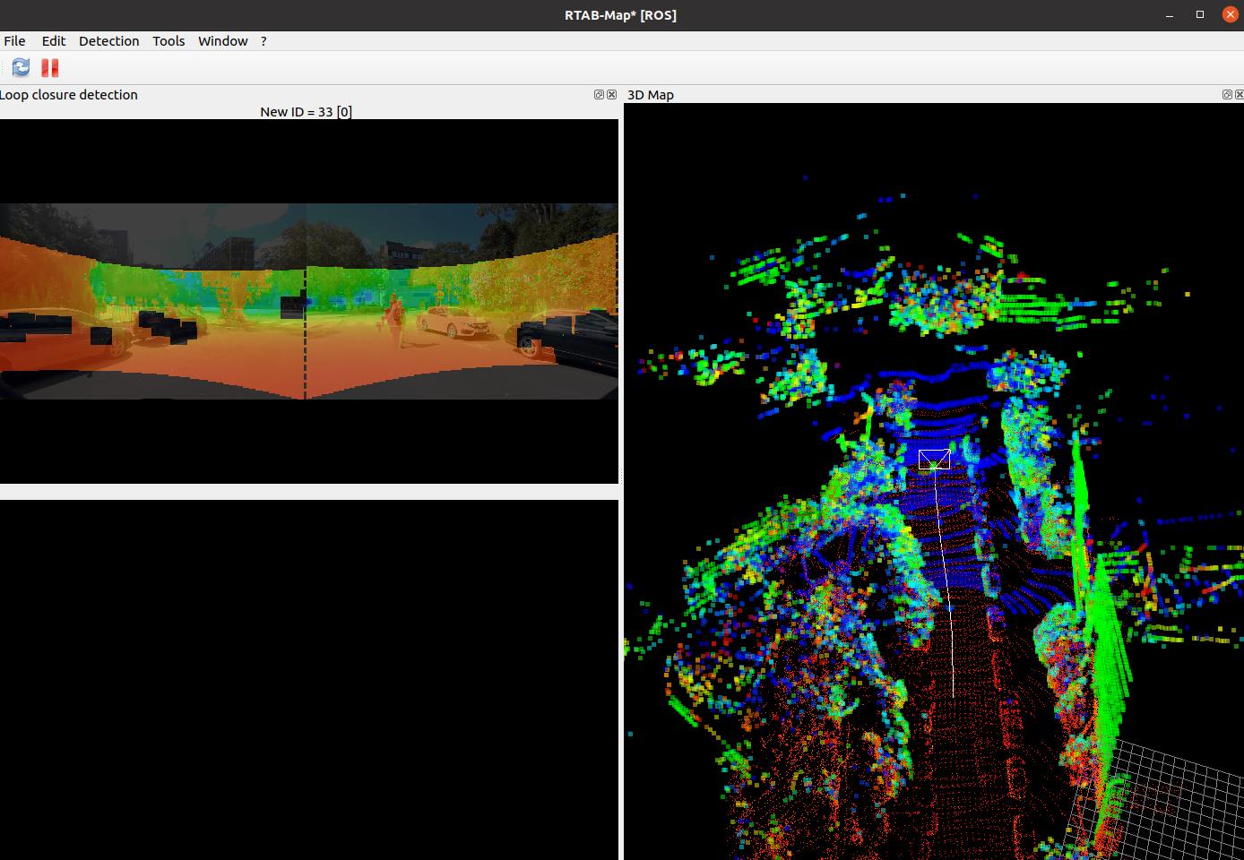Click the toolbar drag handle left of refresh
Viewport: 1244px width, 860px height.
(3, 67)
